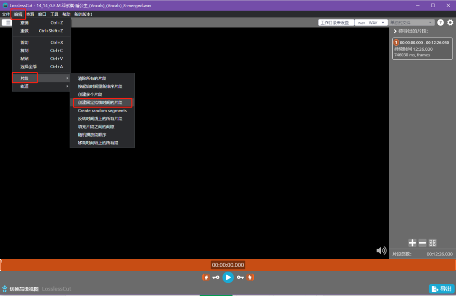Select 随机播放段顺序
The width and height of the screenshot is (456, 296).
[x=102, y=134]
